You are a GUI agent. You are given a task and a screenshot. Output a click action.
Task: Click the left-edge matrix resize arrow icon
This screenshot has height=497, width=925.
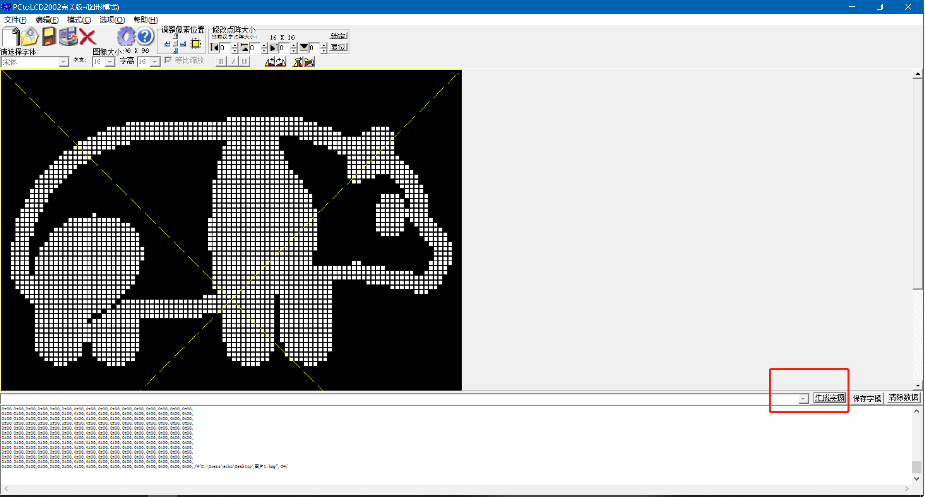(214, 48)
